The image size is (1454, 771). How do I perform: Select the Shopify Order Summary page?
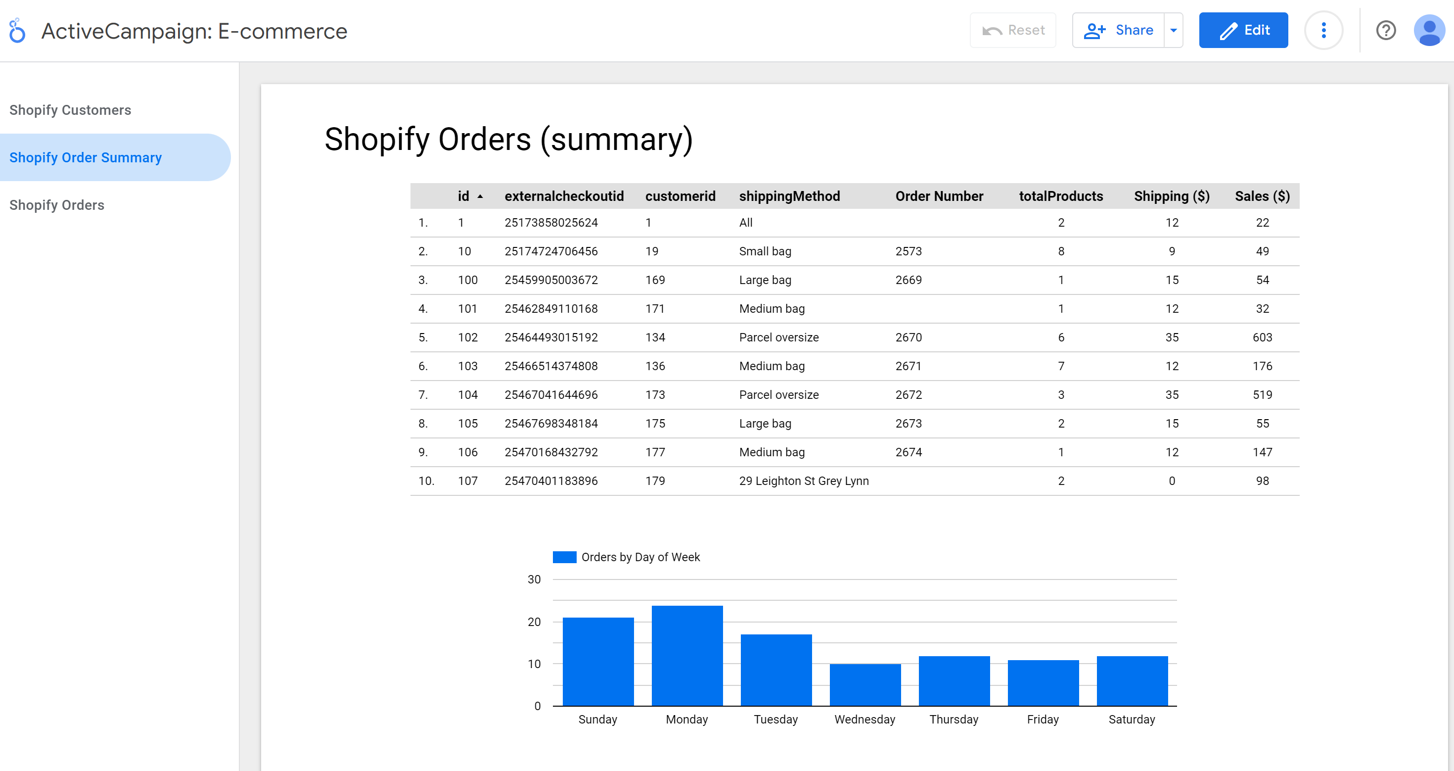tap(115, 157)
